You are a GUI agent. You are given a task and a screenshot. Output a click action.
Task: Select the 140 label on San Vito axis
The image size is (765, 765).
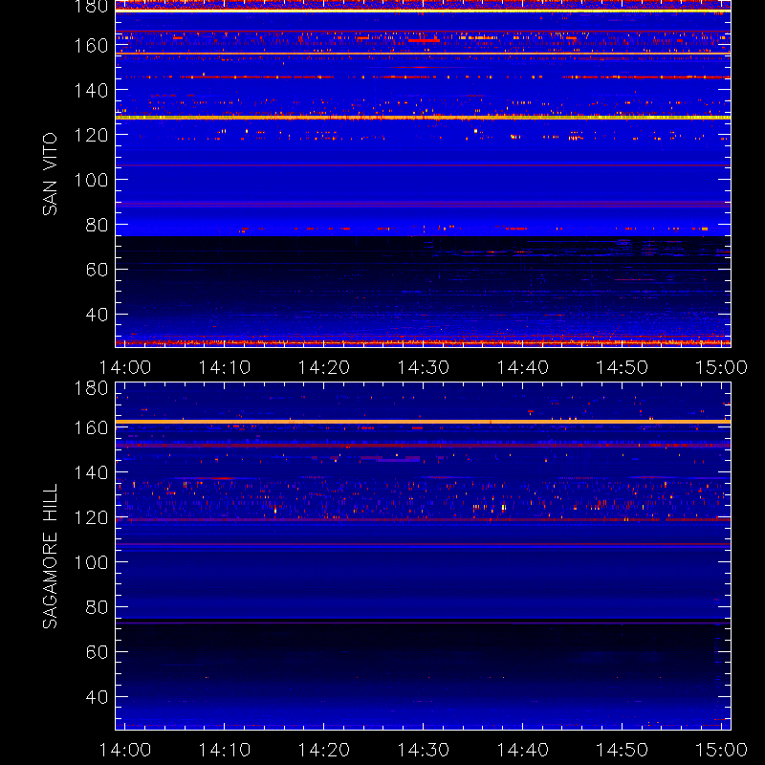coord(91,91)
